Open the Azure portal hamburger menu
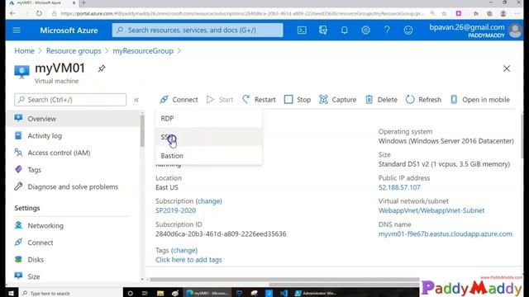The height and width of the screenshot is (297, 529). click(x=17, y=31)
